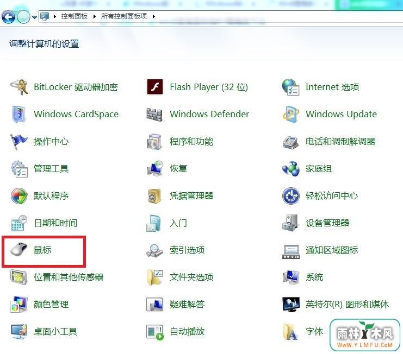Open 桌面小工具 icon
Image resolution: width=403 pixels, height=354 pixels.
19,331
